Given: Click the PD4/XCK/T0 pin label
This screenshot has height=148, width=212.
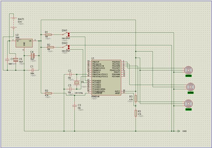Looking at the screenshot, I should (x=115, y=70).
